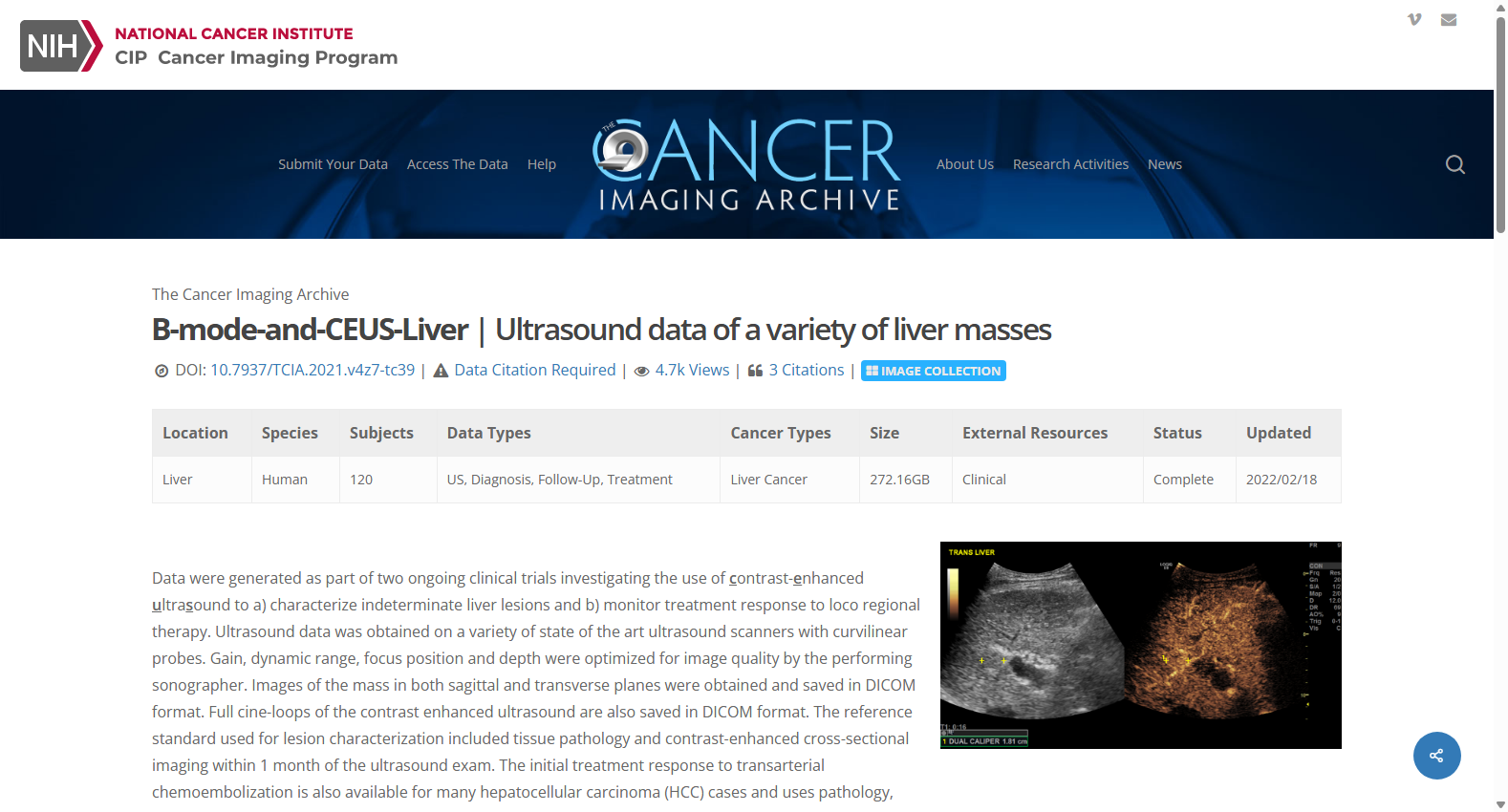Image resolution: width=1508 pixels, height=812 pixels.
Task: Open the News menu item
Action: [x=1165, y=164]
